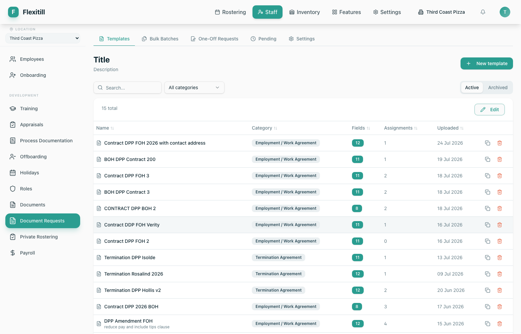Switch to the Pending tab
Image resolution: width=521 pixels, height=334 pixels.
pyautogui.click(x=264, y=39)
